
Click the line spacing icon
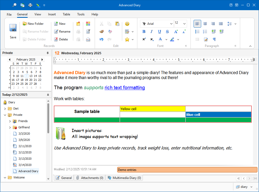229,24
